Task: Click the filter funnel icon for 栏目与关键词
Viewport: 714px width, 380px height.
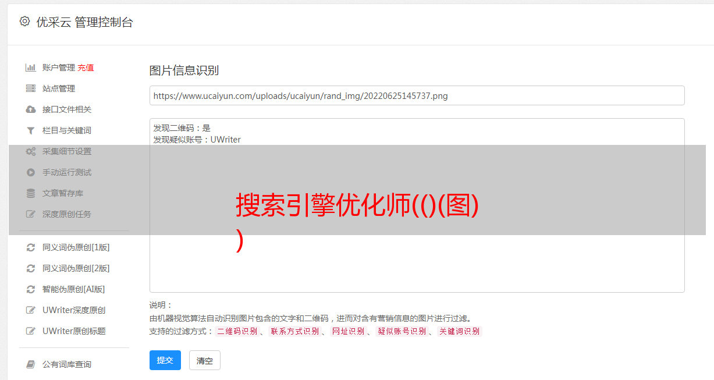Action: [x=31, y=130]
